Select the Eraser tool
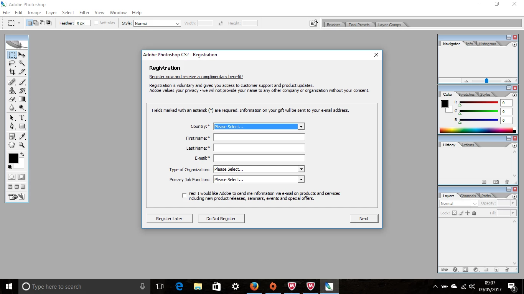The height and width of the screenshot is (294, 524). pos(12,99)
